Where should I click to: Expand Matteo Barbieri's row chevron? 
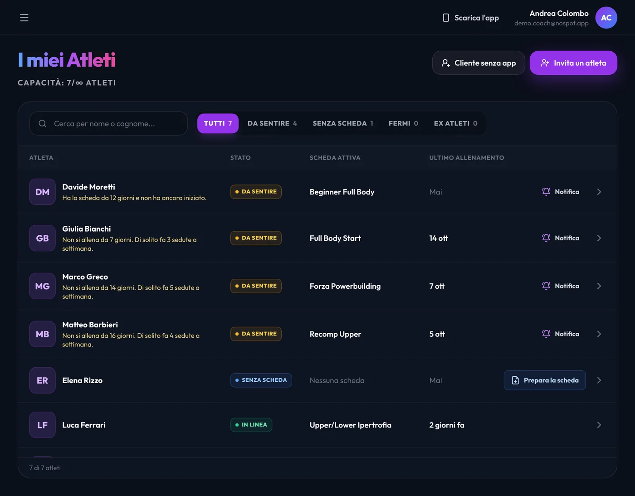tap(599, 334)
